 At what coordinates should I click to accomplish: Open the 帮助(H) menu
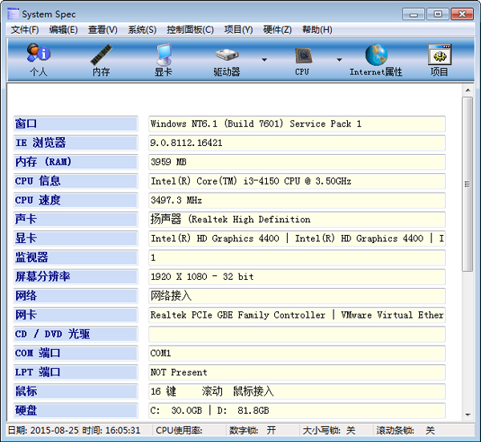(x=317, y=30)
